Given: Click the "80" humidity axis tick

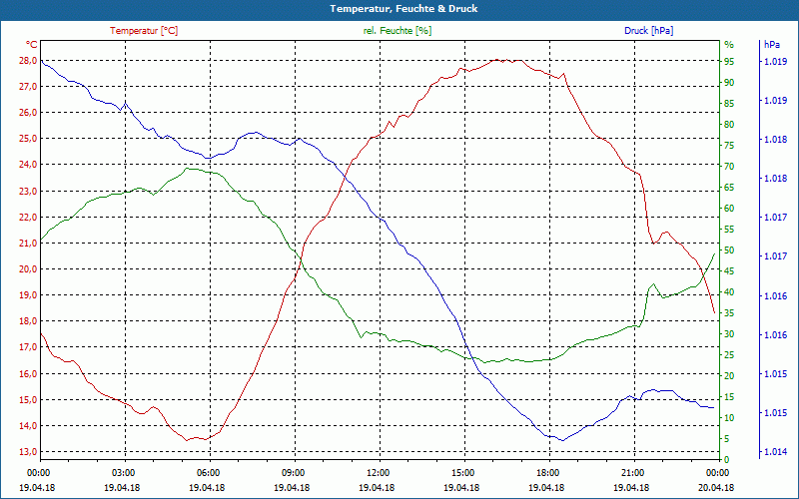Looking at the screenshot, I should tap(729, 125).
